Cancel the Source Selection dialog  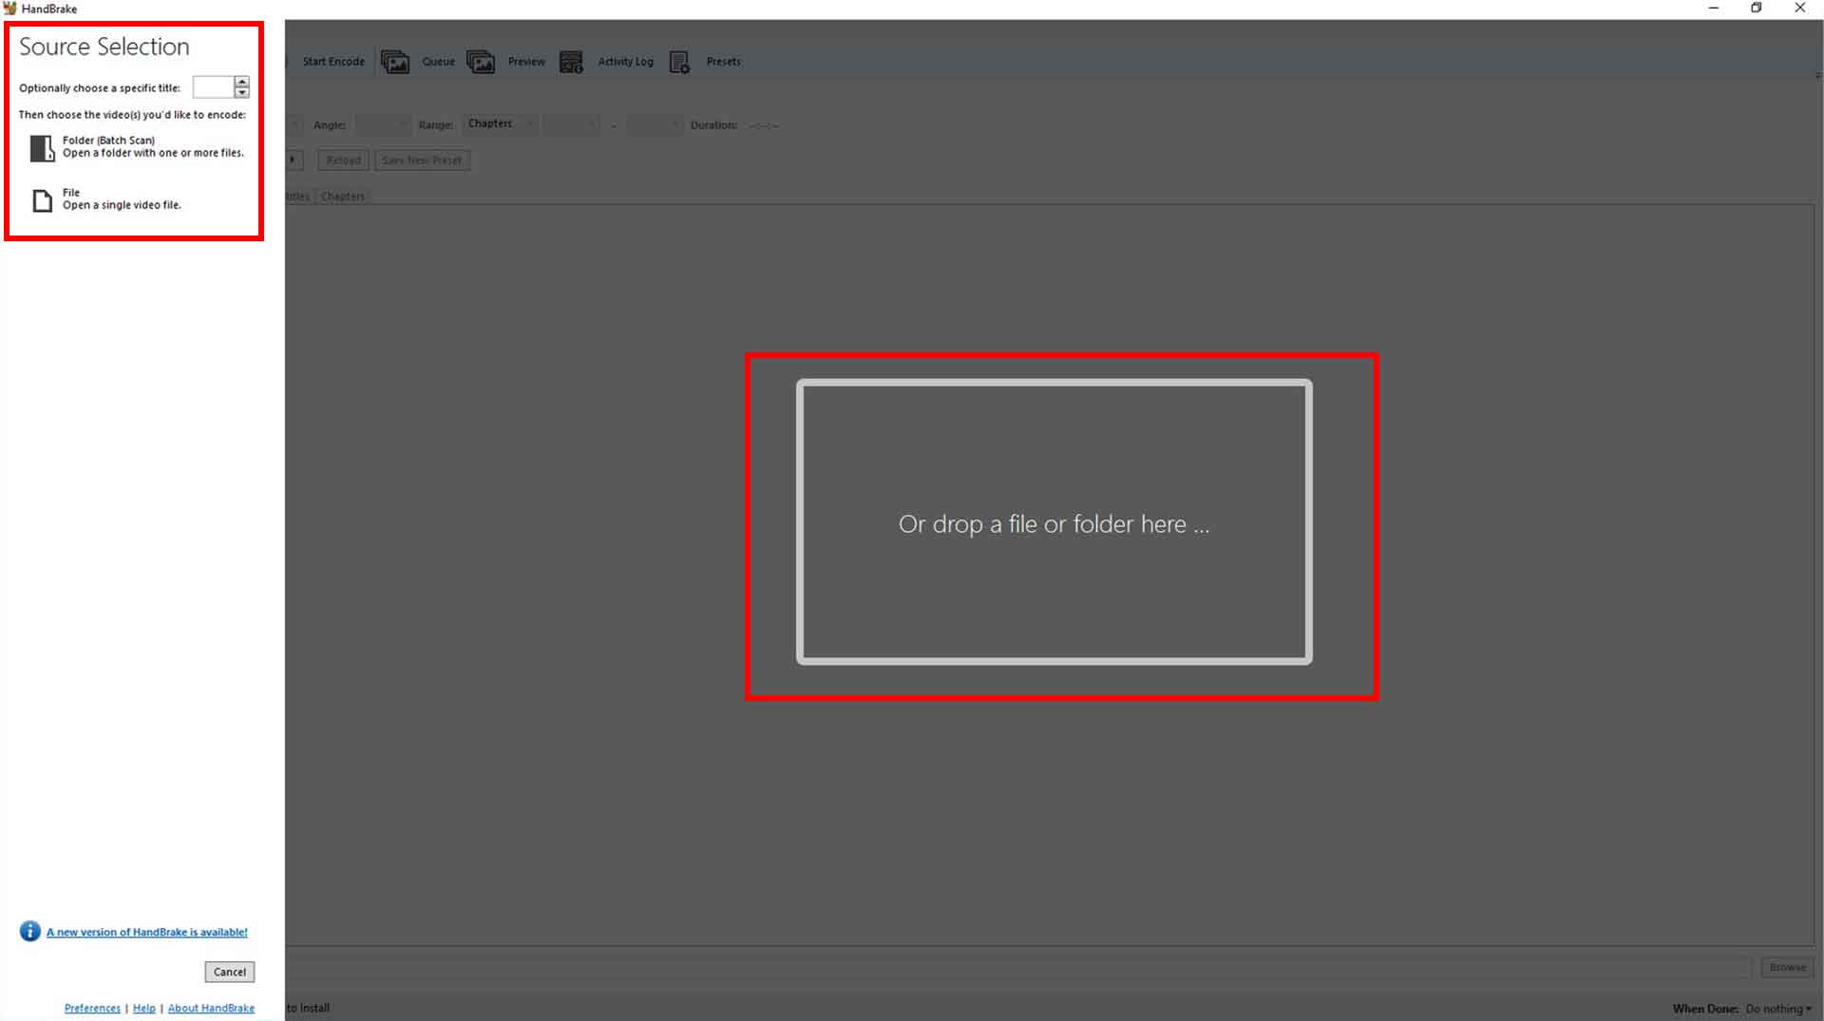click(x=229, y=972)
